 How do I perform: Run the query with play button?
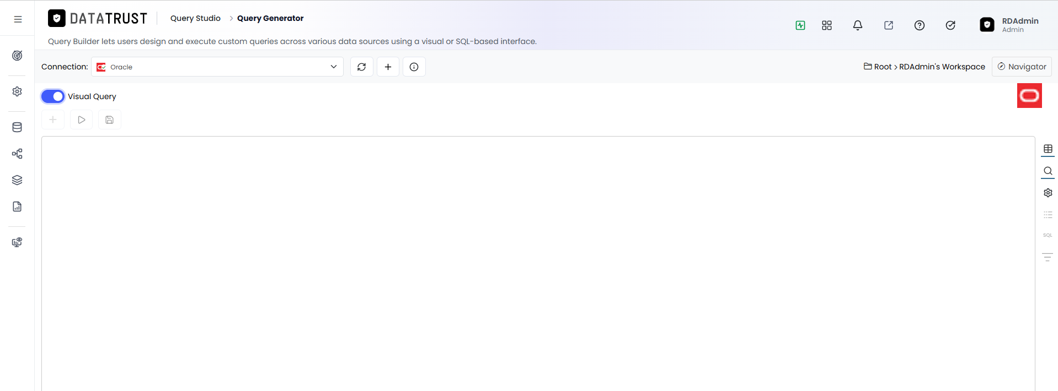pos(82,120)
